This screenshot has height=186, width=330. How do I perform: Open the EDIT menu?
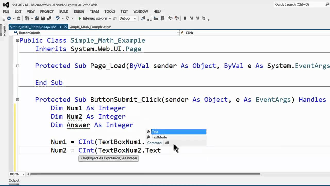coord(18,11)
